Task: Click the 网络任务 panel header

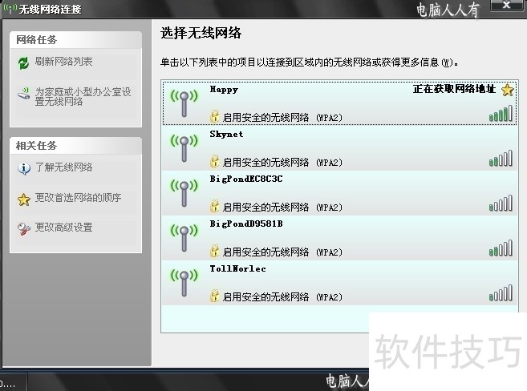Action: click(x=36, y=40)
